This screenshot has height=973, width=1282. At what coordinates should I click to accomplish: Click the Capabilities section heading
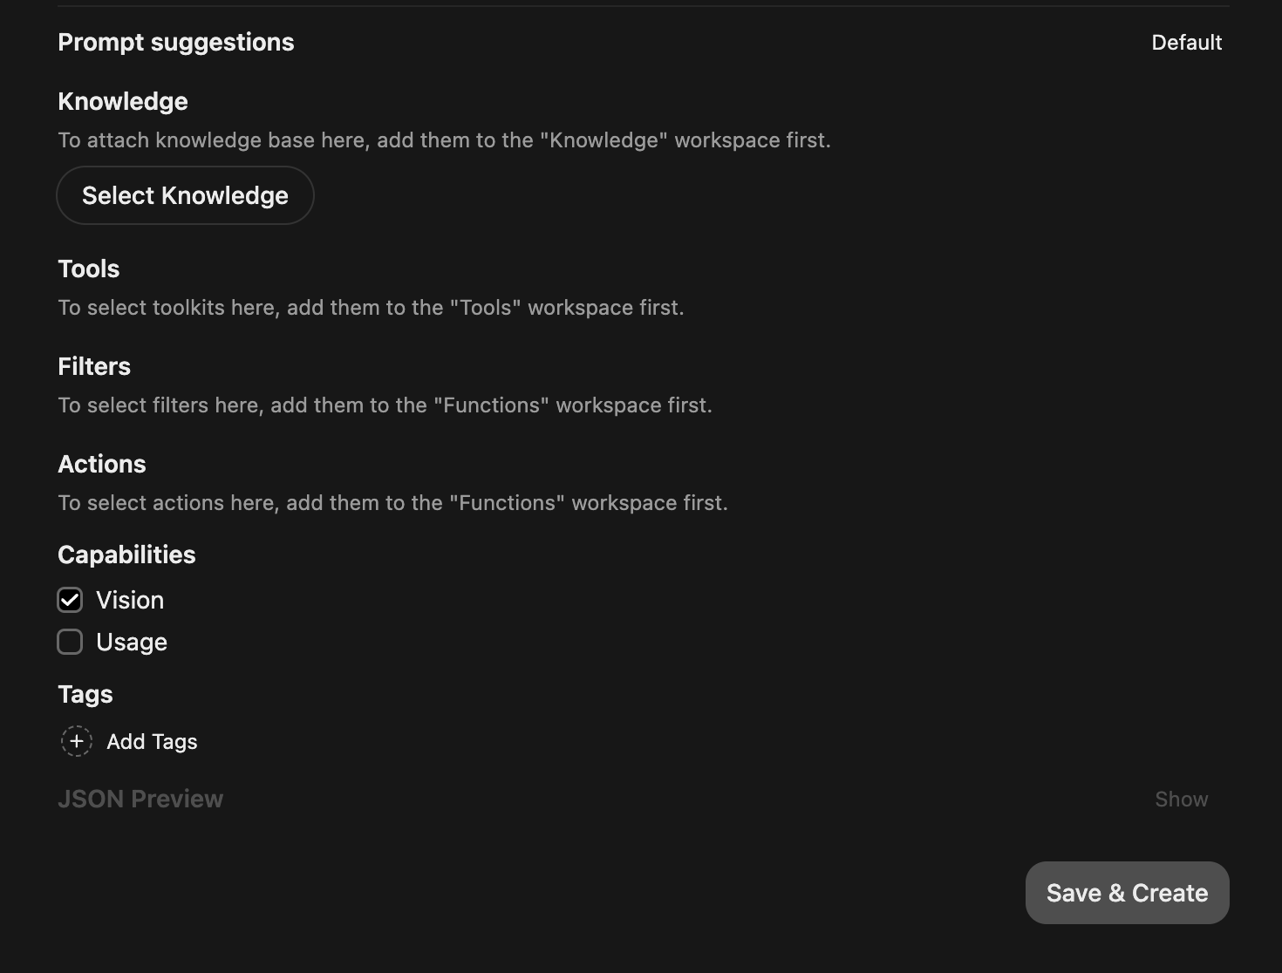tap(126, 555)
